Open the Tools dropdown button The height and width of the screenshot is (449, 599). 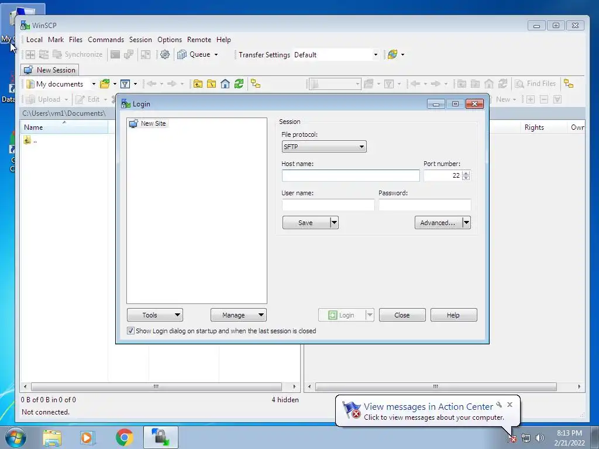coord(154,315)
